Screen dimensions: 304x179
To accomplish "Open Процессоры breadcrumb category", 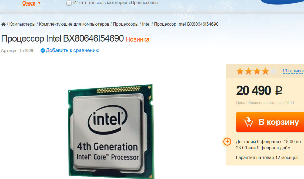I will 126,24.
